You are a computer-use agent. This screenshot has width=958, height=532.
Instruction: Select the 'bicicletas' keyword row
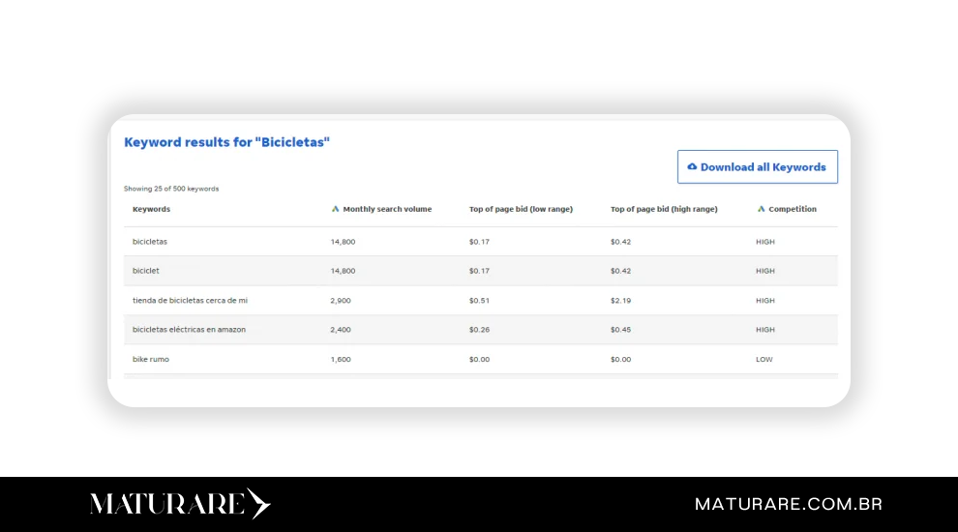click(150, 242)
